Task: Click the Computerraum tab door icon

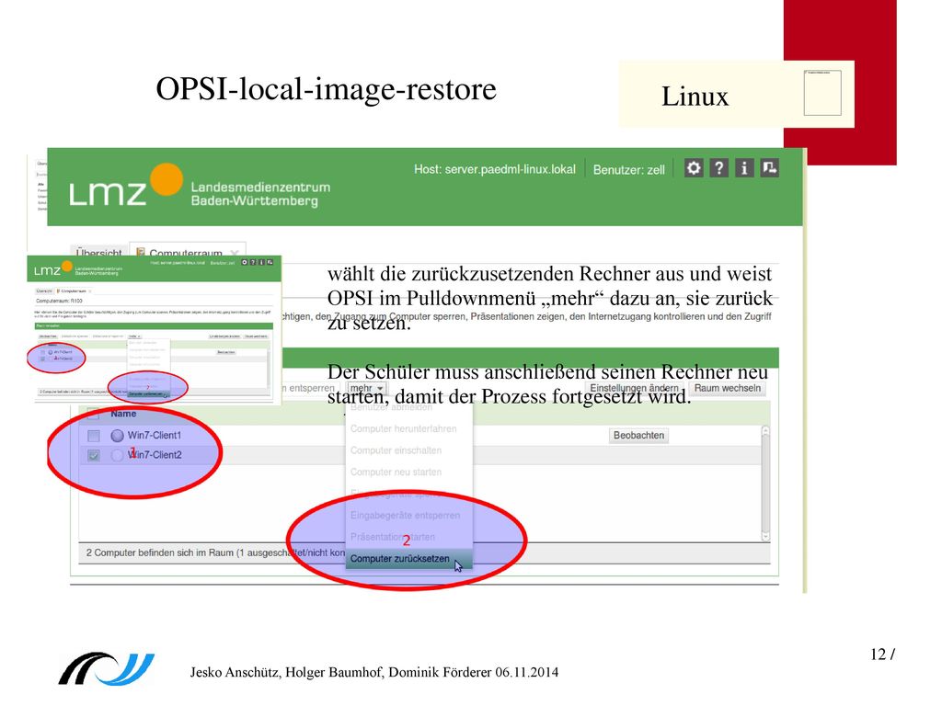Action: [140, 253]
